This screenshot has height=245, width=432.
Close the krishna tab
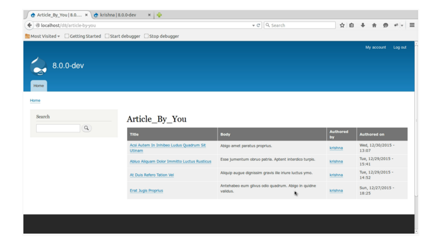[149, 15]
